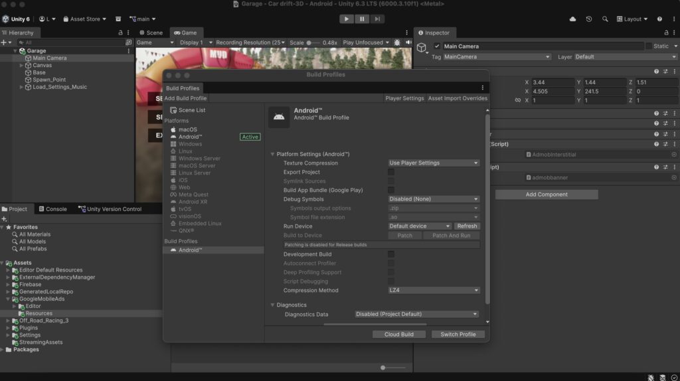Open the Garage scene options menu

coord(128,50)
